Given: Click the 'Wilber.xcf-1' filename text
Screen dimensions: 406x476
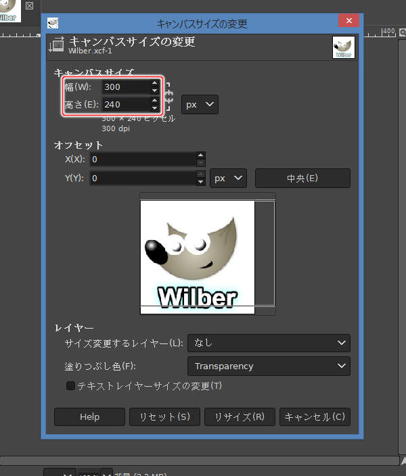Looking at the screenshot, I should coord(90,51).
